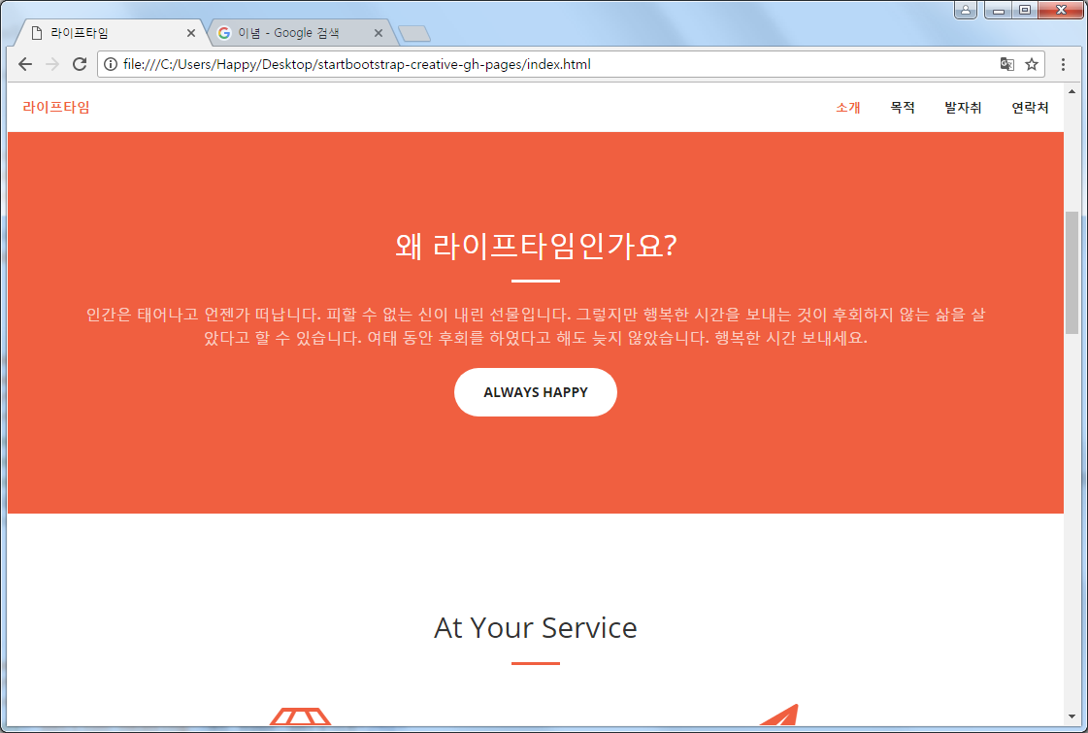Image resolution: width=1088 pixels, height=733 pixels.
Task: Bookmark this page with star icon
Action: 1032,64
